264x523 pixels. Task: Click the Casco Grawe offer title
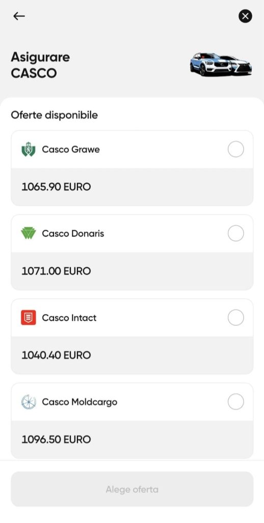point(71,149)
